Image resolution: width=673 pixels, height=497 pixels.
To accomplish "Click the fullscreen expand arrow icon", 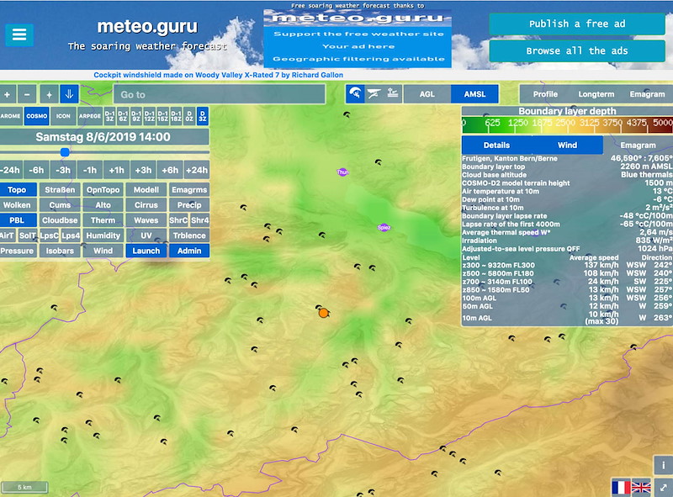I will 663,487.
